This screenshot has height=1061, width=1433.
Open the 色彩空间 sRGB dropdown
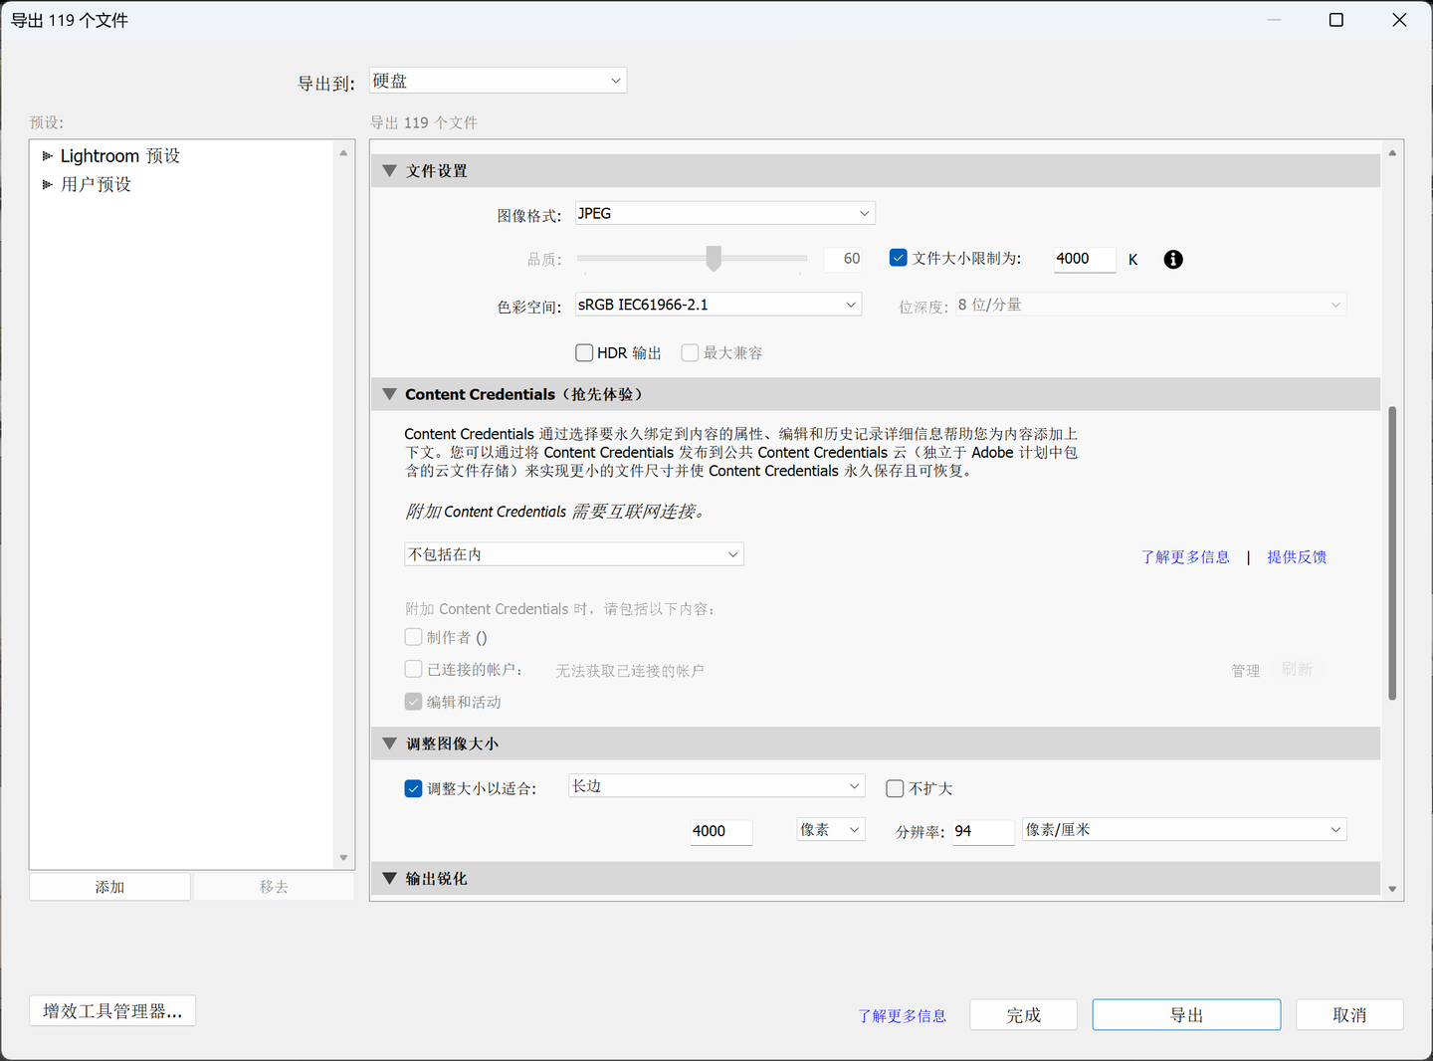click(717, 305)
